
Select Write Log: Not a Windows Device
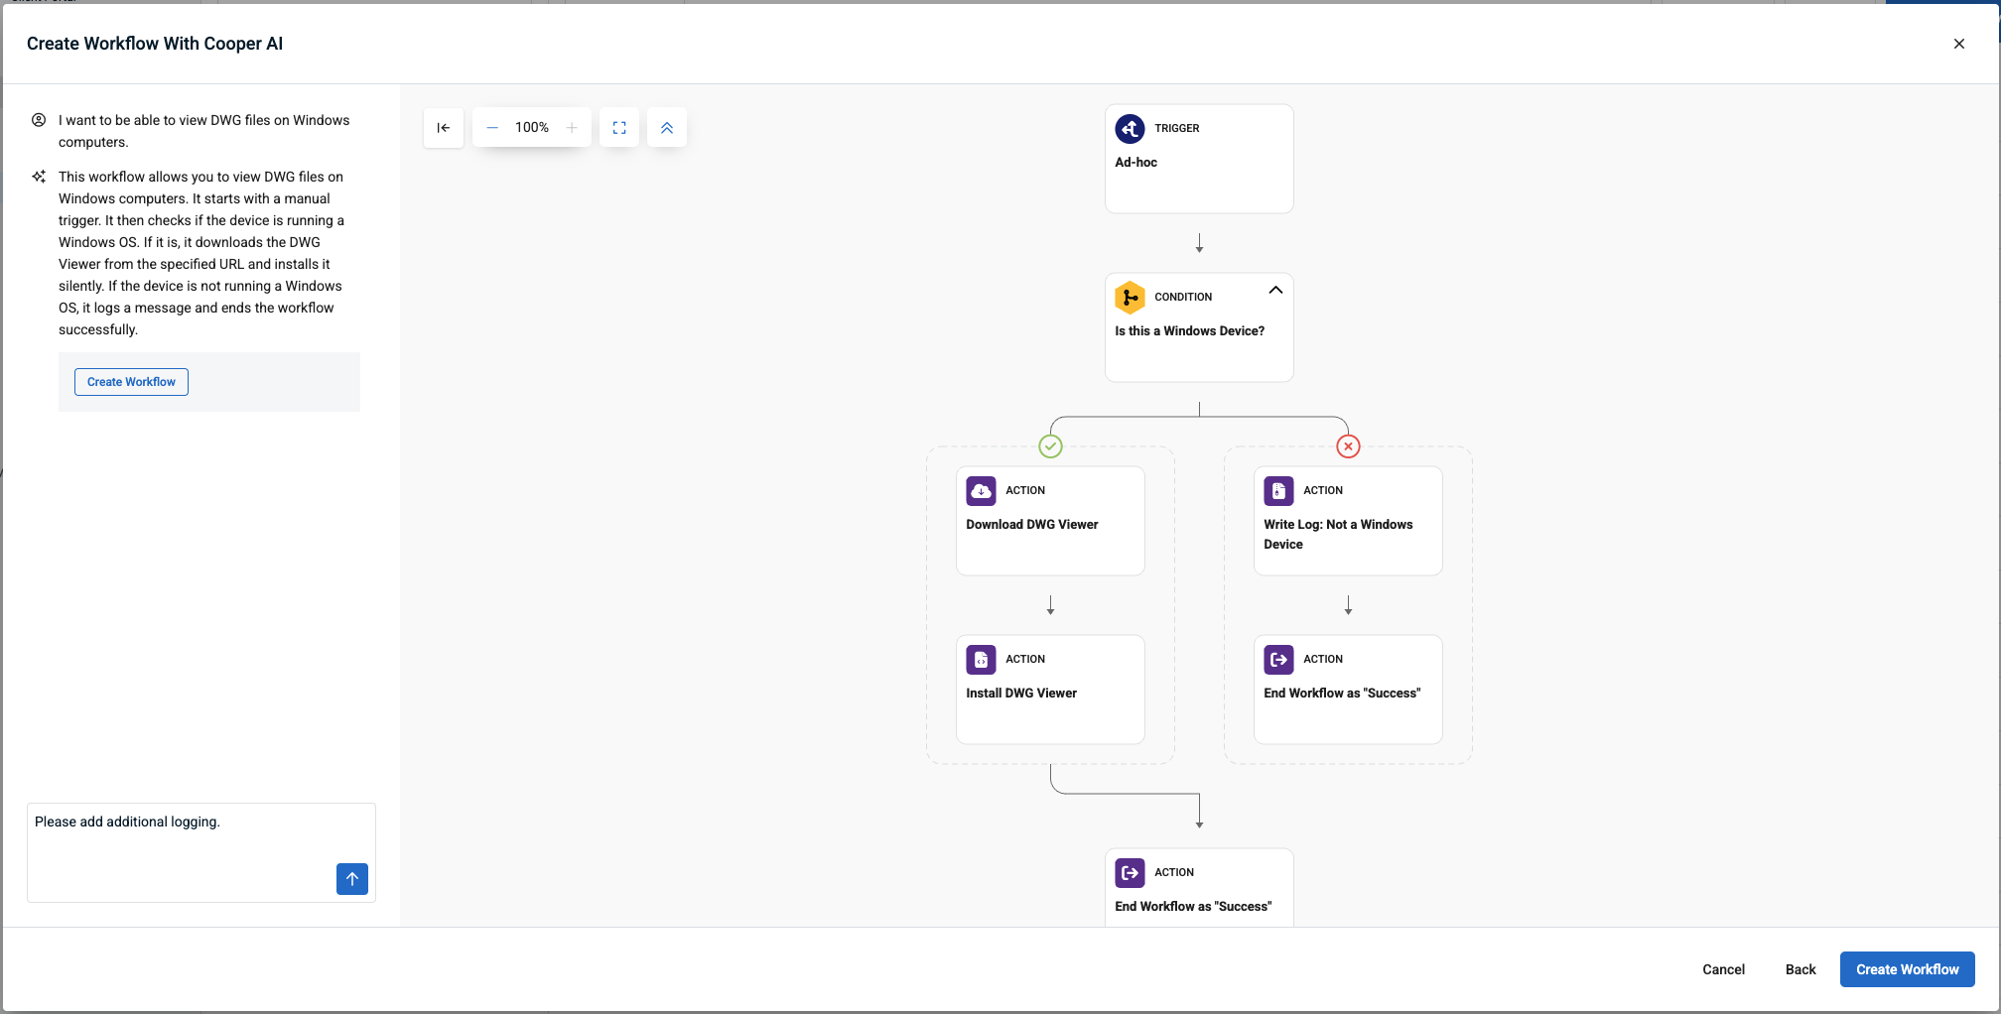coord(1348,521)
